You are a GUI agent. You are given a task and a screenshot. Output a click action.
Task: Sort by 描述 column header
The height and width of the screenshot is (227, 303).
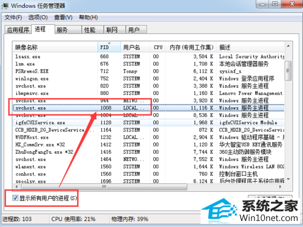[x=250, y=47]
